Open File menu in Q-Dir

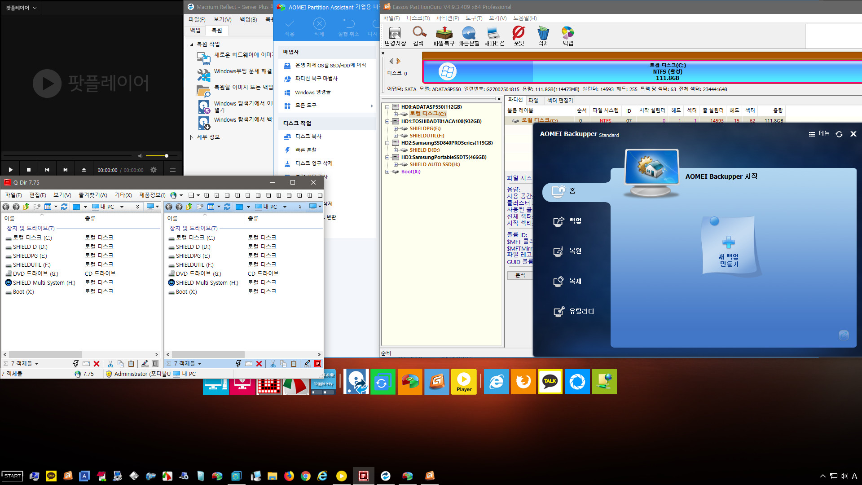[13, 195]
